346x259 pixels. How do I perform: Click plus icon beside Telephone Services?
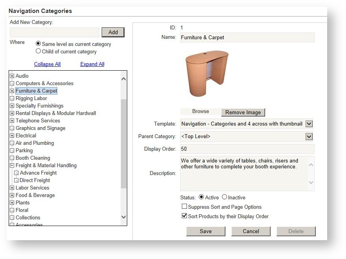coord(12,121)
